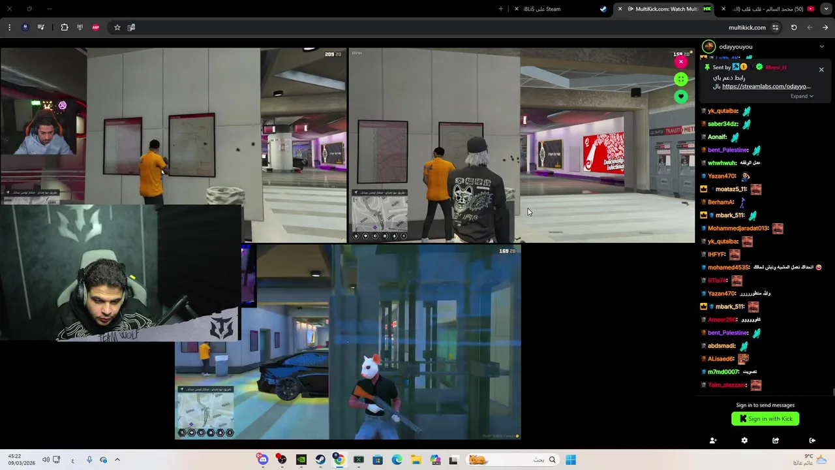
Task: Expand the pinned message
Action: coord(802,96)
